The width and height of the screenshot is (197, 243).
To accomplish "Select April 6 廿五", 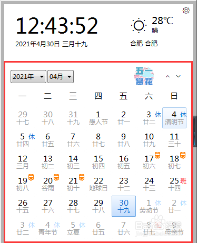I will click(x=48, y=140).
